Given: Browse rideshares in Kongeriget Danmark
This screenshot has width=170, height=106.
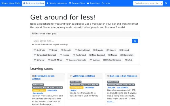Looking at the screenshot, I should tap(45, 55).
